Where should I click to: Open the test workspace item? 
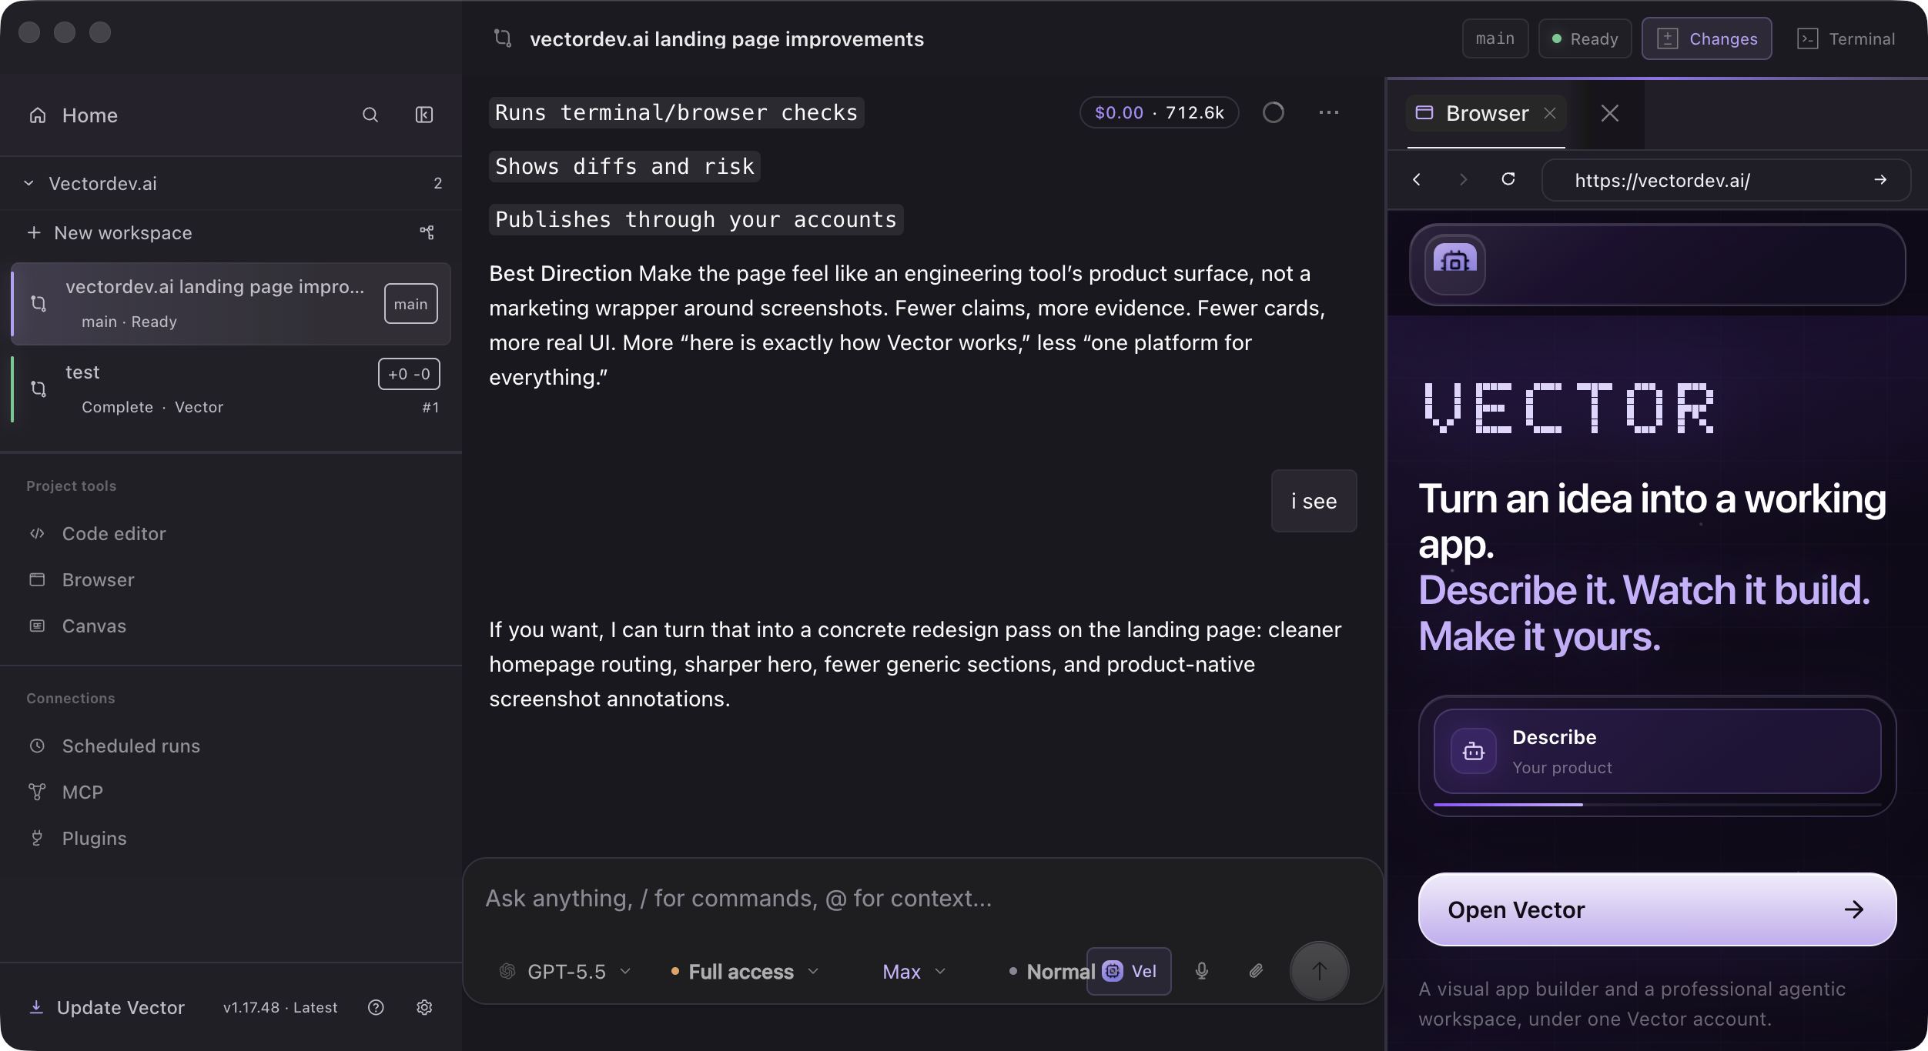click(x=231, y=389)
